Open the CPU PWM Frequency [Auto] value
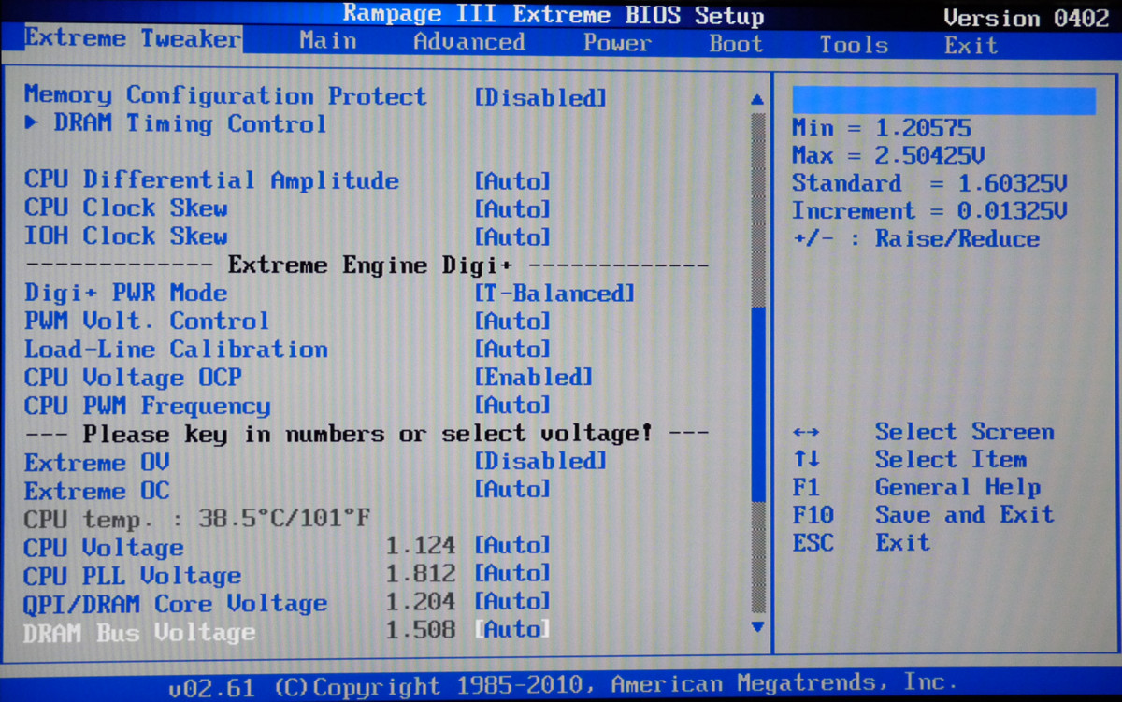 click(x=512, y=406)
